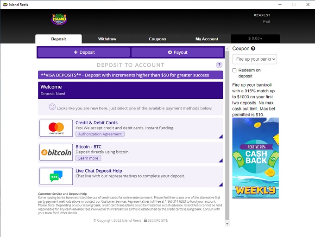
Task: Click the Live Chat speech bubbles icon
Action: [x=56, y=176]
